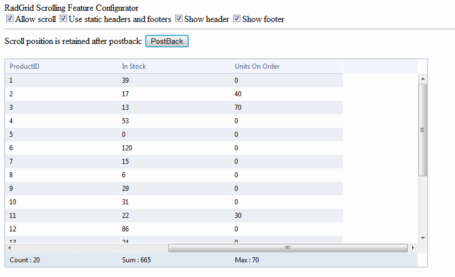Click the Sum : 665 footer cell
455x277 pixels.
click(x=136, y=260)
